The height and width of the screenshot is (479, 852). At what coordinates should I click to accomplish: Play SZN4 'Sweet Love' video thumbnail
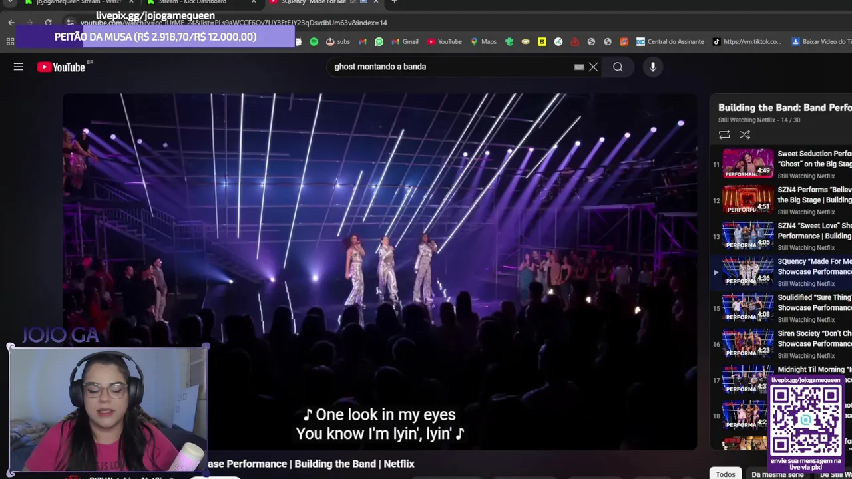[748, 236]
